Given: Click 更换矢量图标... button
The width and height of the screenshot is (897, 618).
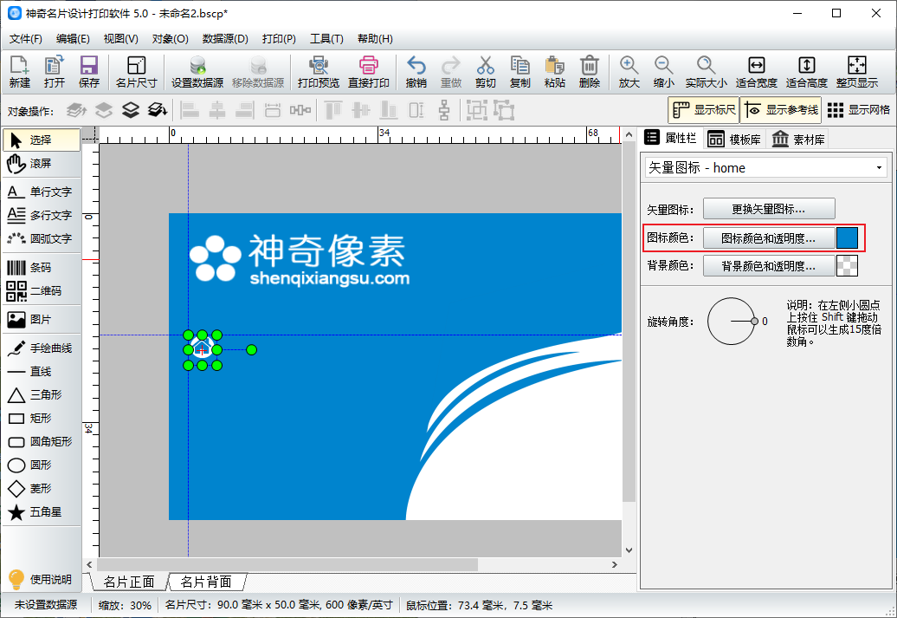Looking at the screenshot, I should click(x=769, y=209).
